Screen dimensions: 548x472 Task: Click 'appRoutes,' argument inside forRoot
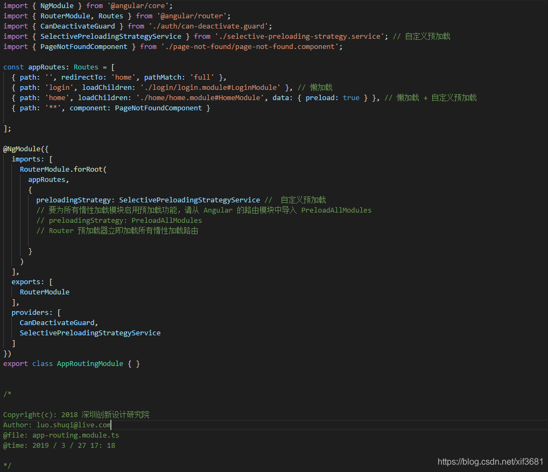coord(48,180)
